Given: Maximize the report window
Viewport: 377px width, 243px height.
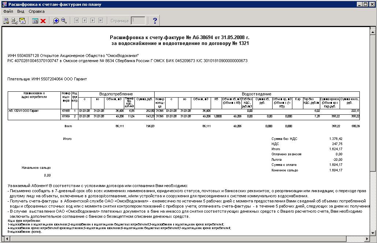Looking at the screenshot, I should [365, 4].
